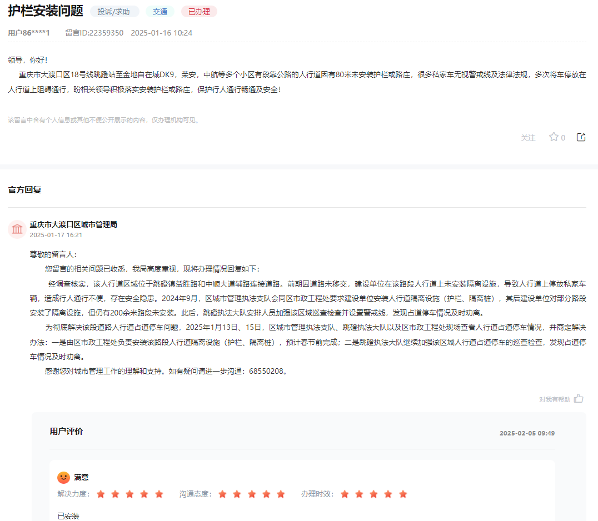Screen dimensions: 598x521
Task: Click the smiley face icon beside 满意
Action: pyautogui.click(x=63, y=477)
